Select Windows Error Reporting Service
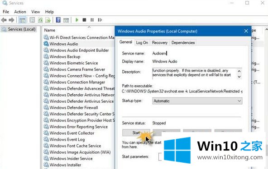268x169 pixels. 79,127
